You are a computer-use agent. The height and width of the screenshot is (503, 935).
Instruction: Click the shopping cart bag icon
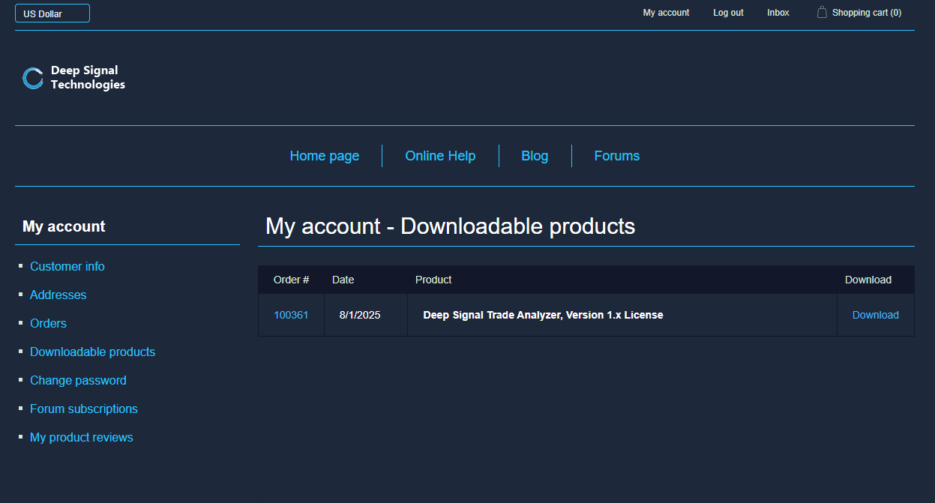point(822,12)
